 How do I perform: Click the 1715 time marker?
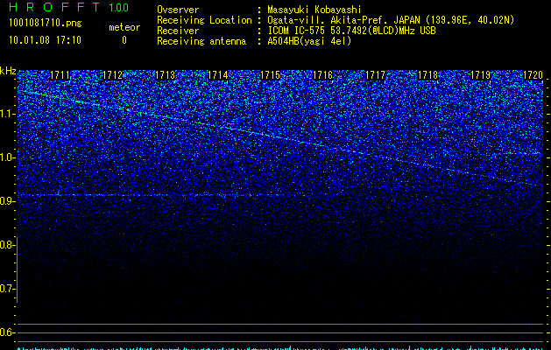point(270,75)
